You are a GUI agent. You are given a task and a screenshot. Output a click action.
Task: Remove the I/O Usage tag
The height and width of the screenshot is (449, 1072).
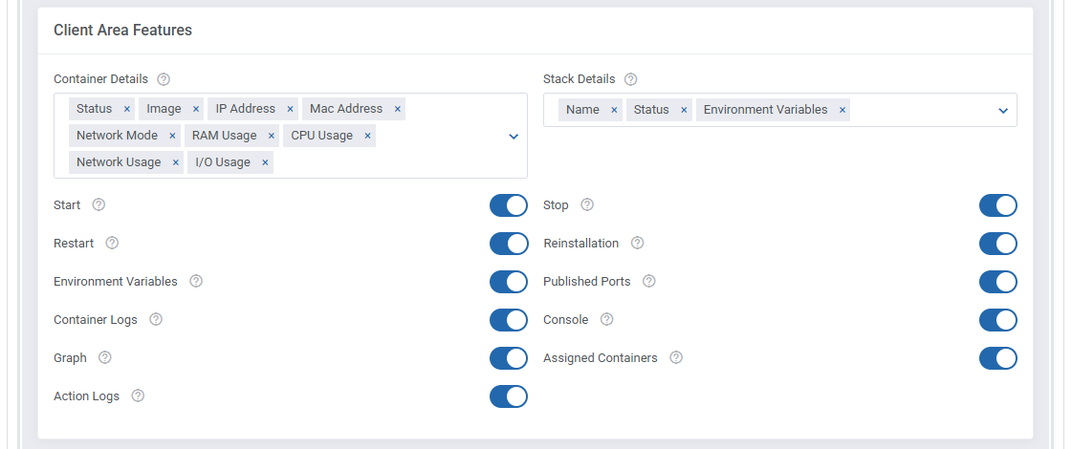point(265,162)
